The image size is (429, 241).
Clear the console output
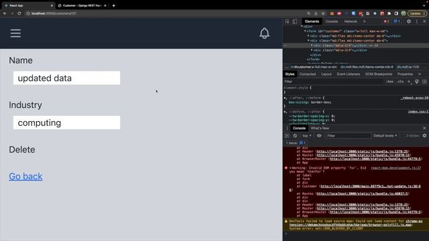295,135
